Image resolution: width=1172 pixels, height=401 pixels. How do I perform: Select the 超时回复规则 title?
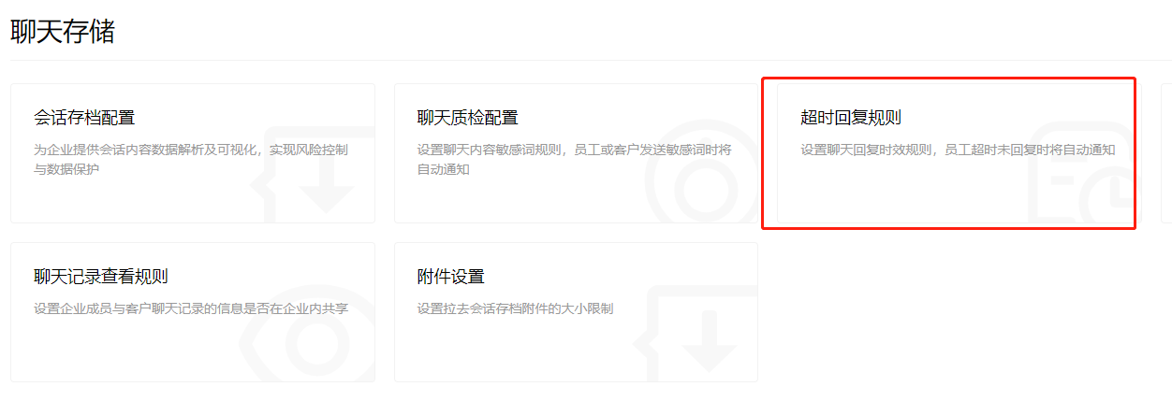pyautogui.click(x=851, y=118)
